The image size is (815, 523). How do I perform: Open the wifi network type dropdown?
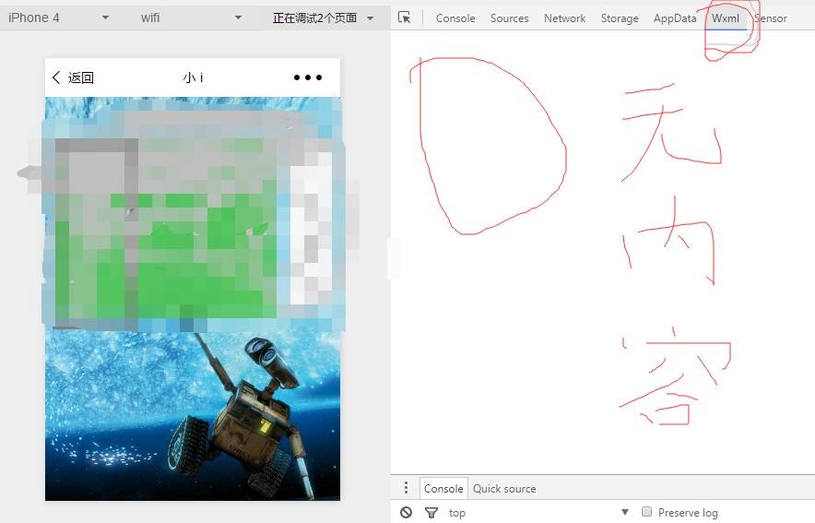191,18
